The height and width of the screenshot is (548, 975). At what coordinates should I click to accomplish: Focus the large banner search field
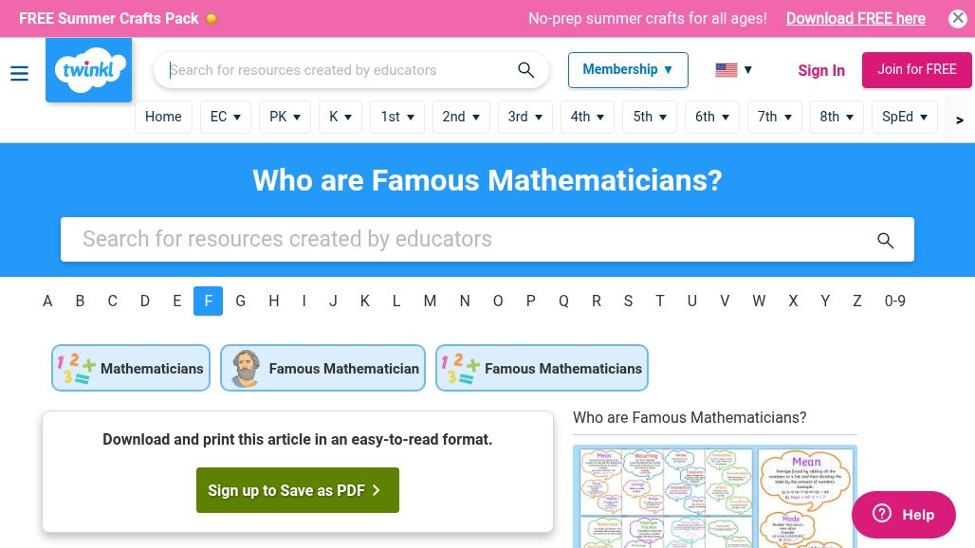487,239
